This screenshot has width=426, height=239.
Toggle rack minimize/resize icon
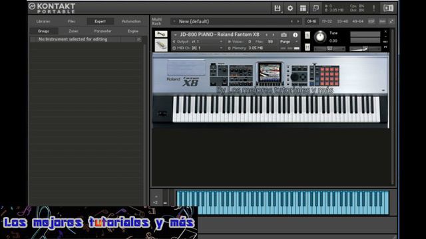coord(391,21)
